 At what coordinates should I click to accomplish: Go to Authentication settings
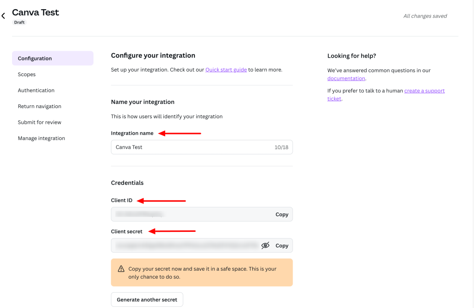[x=36, y=91]
